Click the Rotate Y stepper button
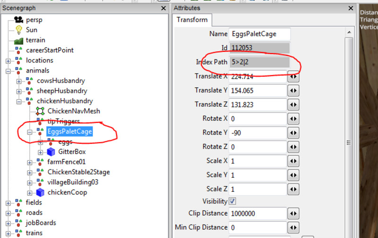This screenshot has height=238, width=378. 293,133
